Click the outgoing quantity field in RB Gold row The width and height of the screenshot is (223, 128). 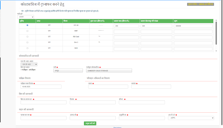pyautogui.click(x=126, y=37)
